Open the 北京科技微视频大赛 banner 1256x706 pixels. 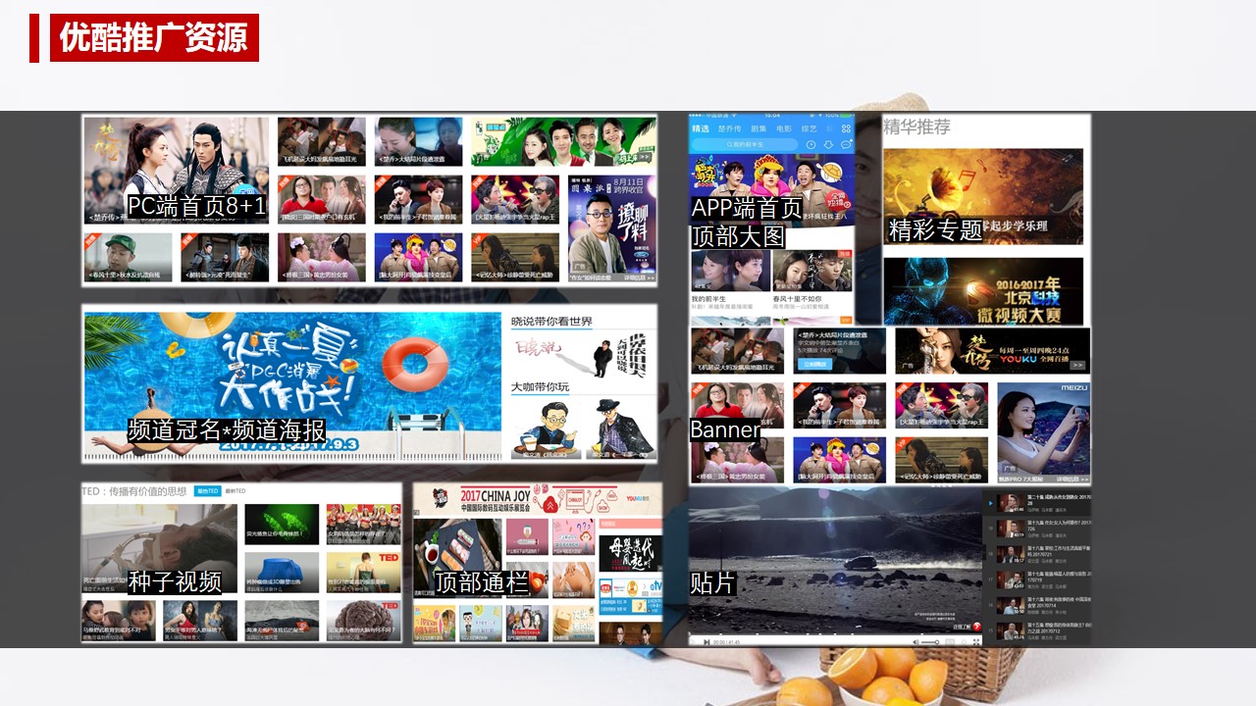(x=983, y=290)
